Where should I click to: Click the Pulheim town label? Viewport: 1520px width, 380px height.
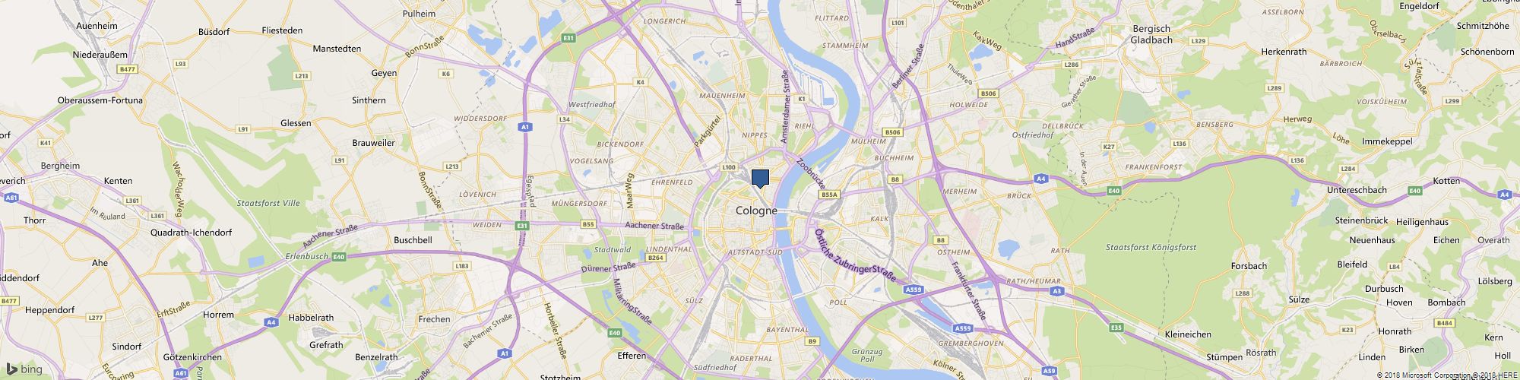419,13
